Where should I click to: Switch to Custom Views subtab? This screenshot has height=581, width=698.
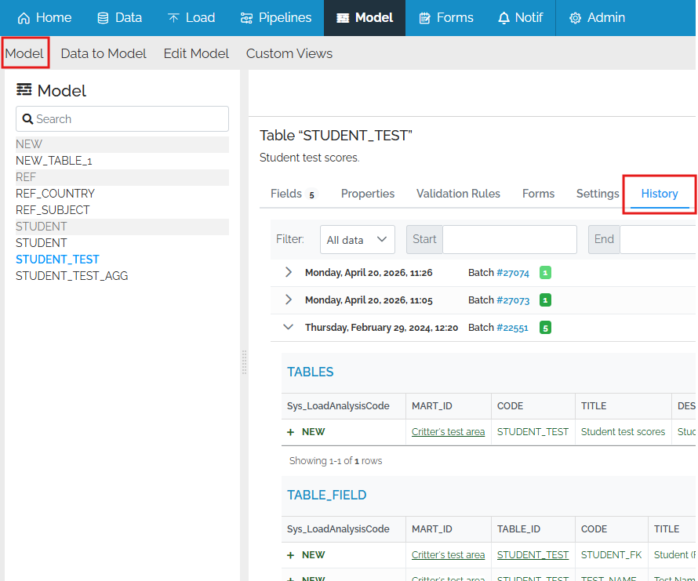point(289,53)
